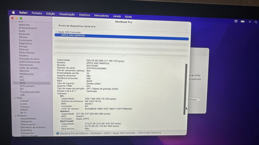Select Câmara in the sidebar

pyautogui.click(x=23, y=37)
